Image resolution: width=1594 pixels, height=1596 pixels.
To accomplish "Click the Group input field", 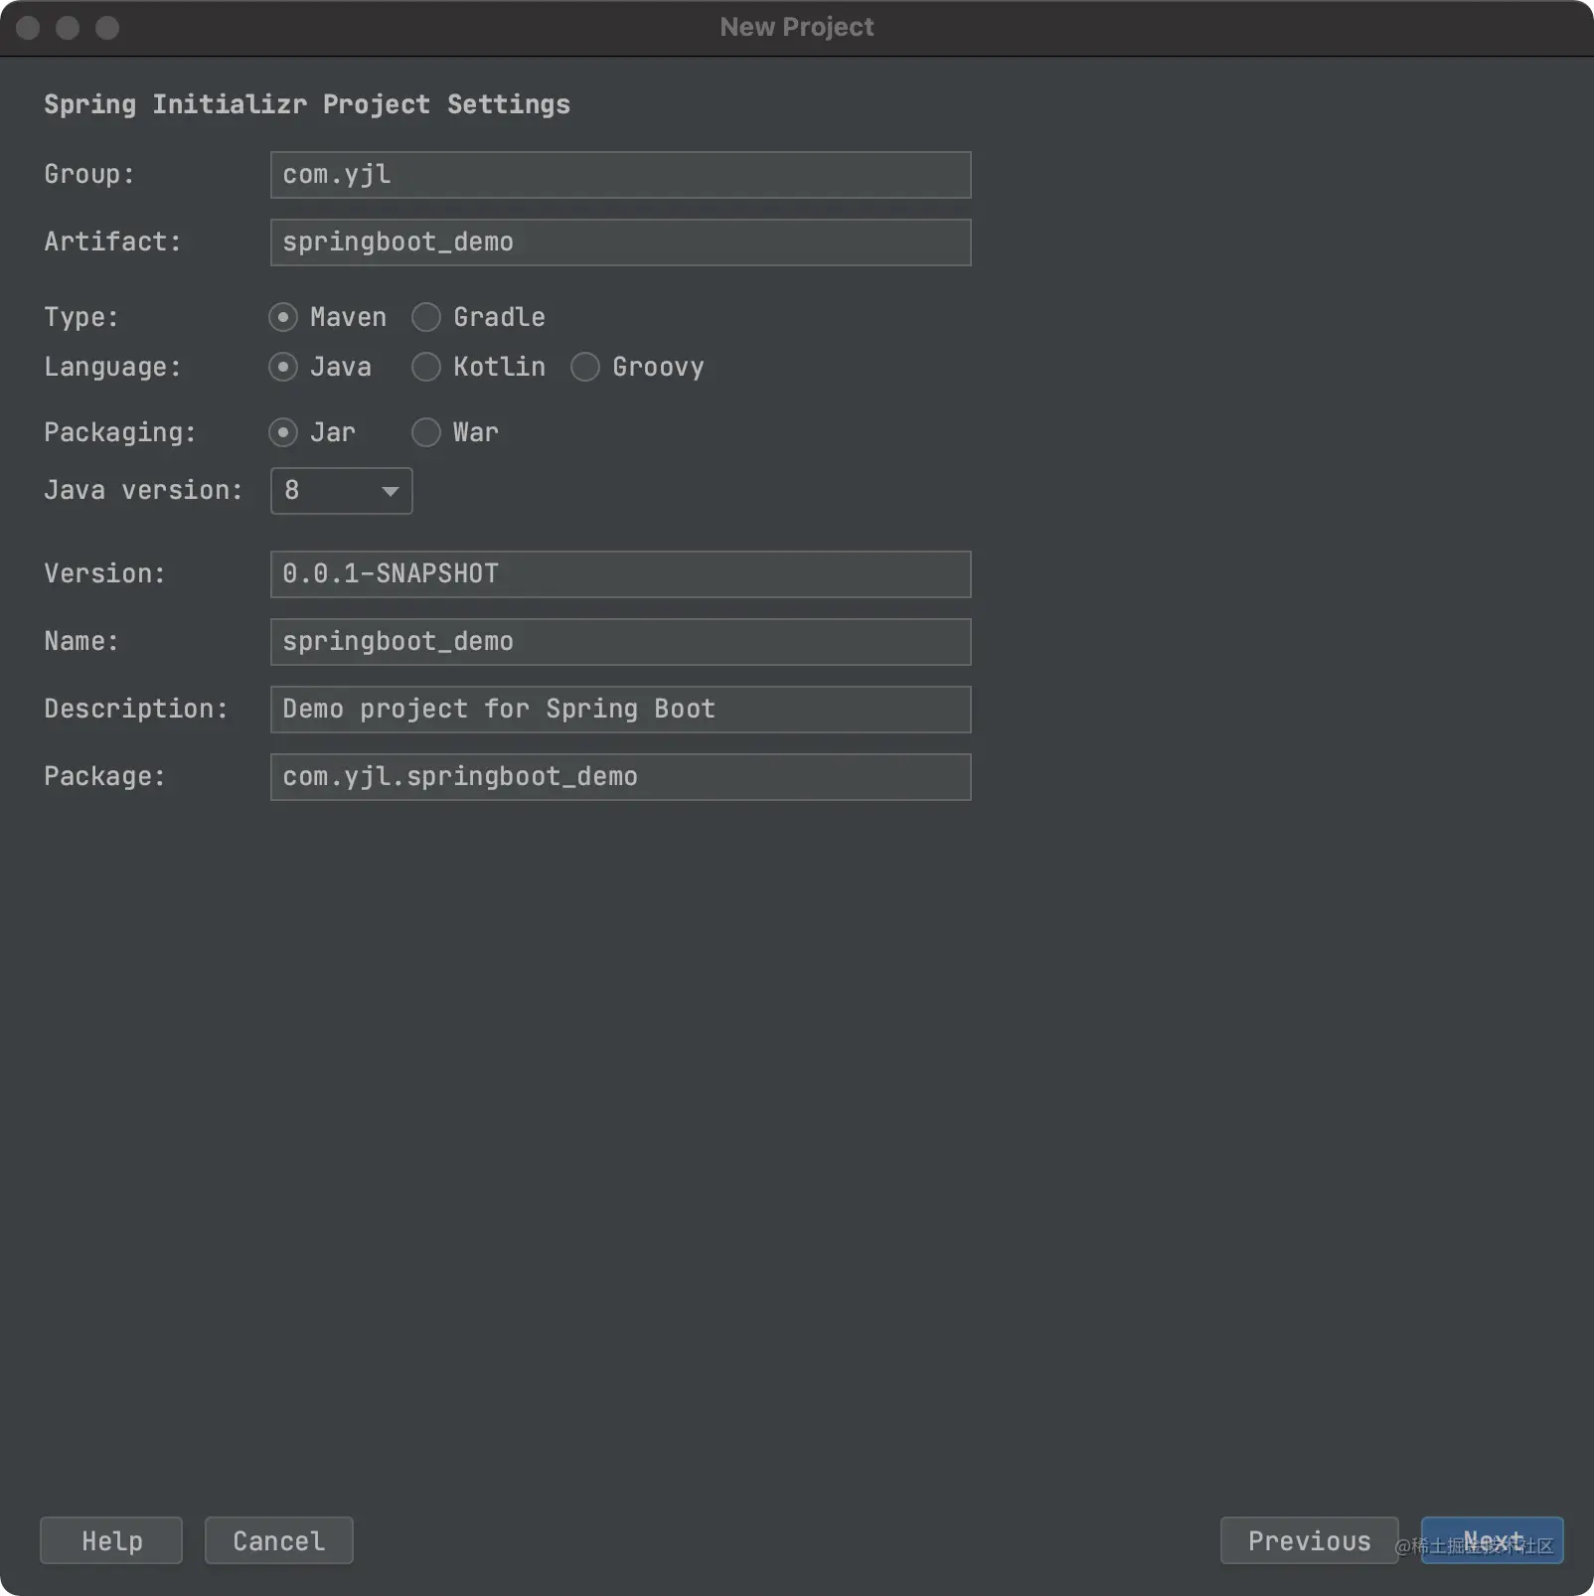I will click(x=620, y=175).
